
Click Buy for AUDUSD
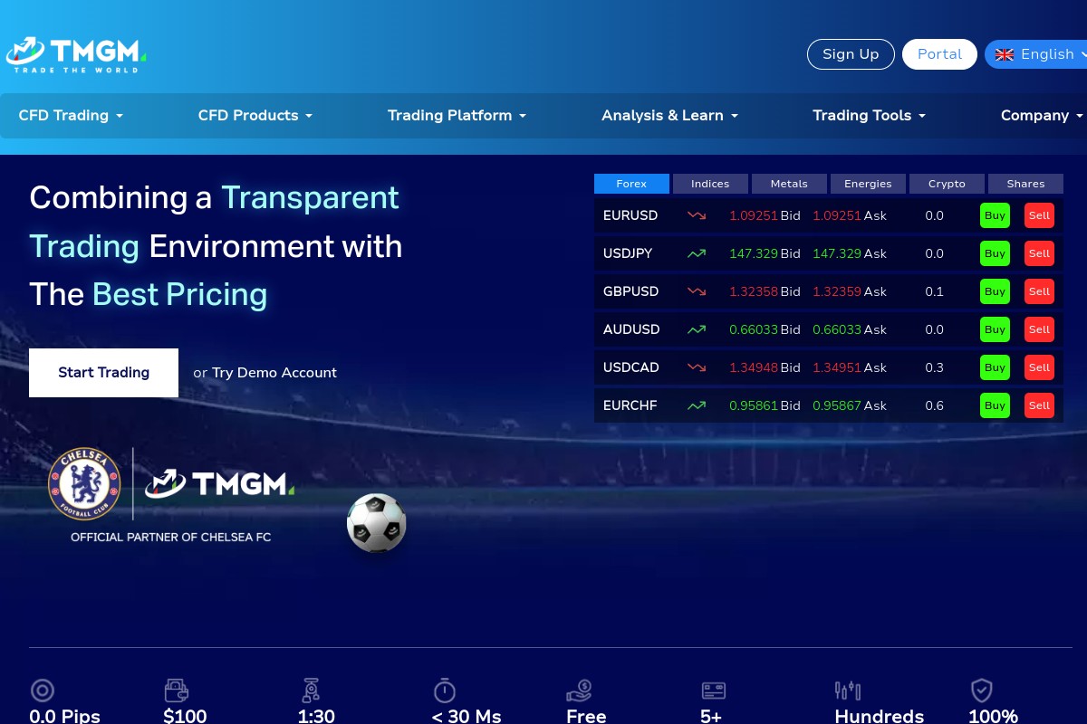coord(996,329)
